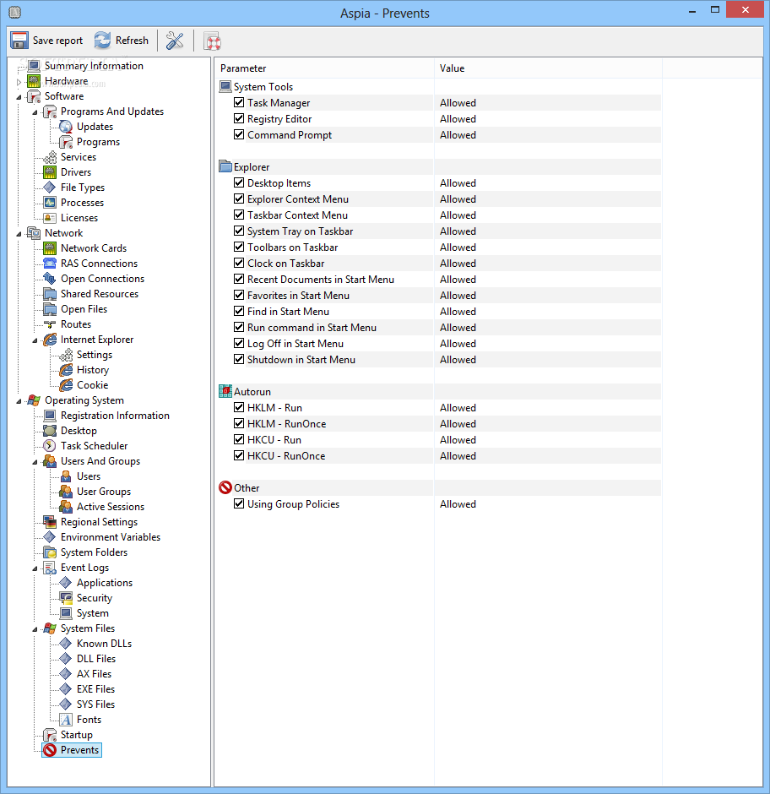770x794 pixels.
Task: Select the HKCU - Run row text
Action: (274, 439)
